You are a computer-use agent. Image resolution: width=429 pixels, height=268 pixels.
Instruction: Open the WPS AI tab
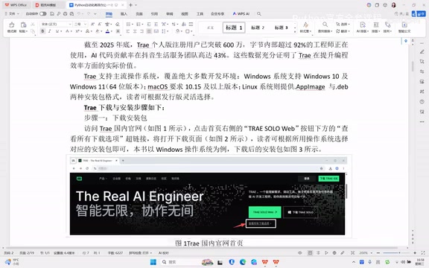[x=241, y=13]
